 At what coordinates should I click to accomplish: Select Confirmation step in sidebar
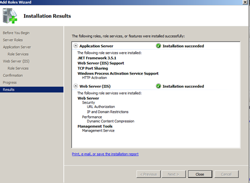coord(13,76)
